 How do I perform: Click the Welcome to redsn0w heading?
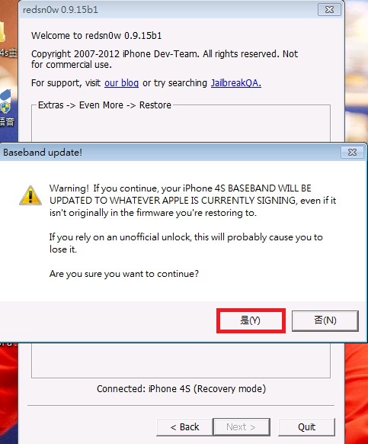[x=96, y=36]
